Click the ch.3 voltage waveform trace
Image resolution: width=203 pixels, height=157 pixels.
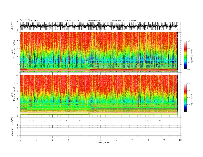pyautogui.click(x=99, y=121)
